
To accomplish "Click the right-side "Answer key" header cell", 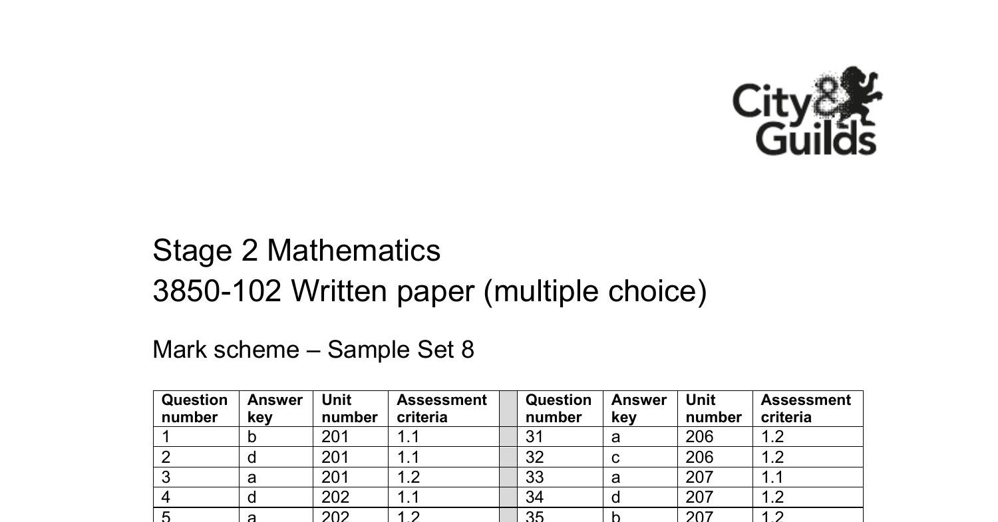I will [x=639, y=408].
